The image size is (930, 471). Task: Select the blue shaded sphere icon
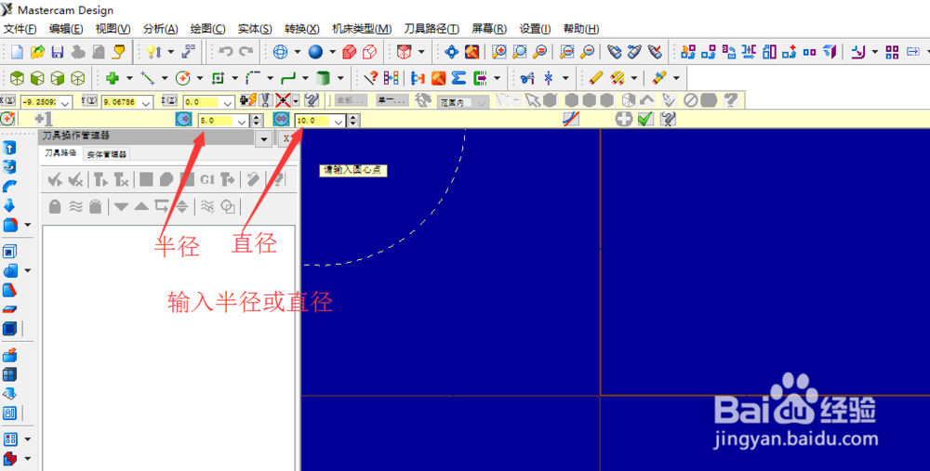315,52
